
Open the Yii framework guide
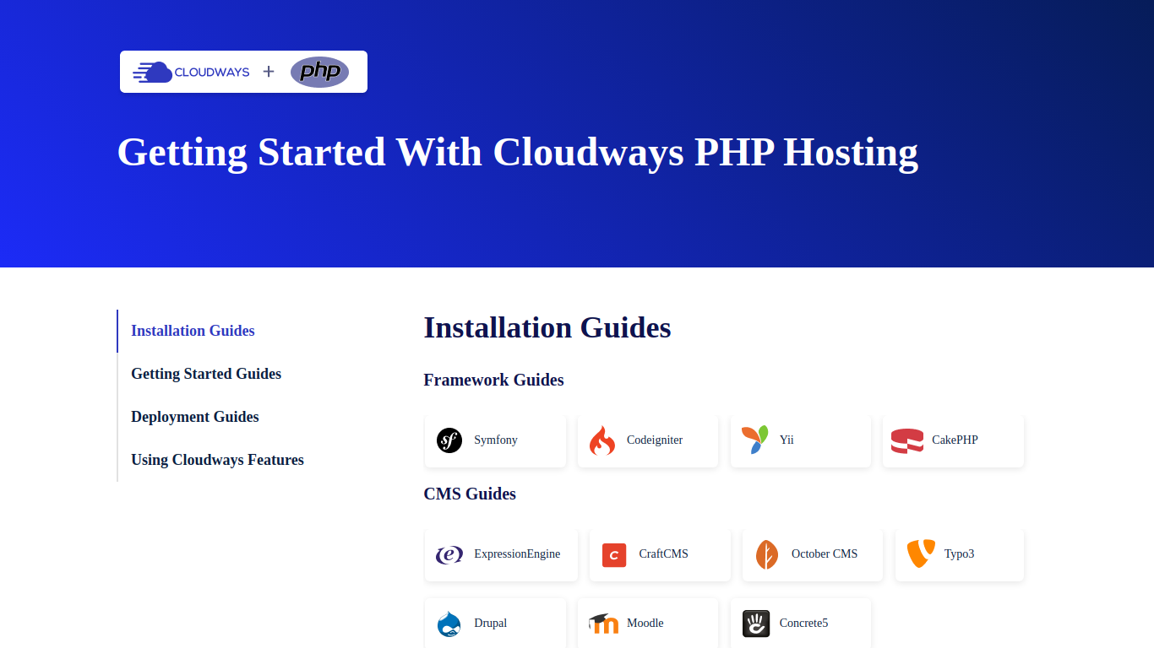(x=801, y=440)
